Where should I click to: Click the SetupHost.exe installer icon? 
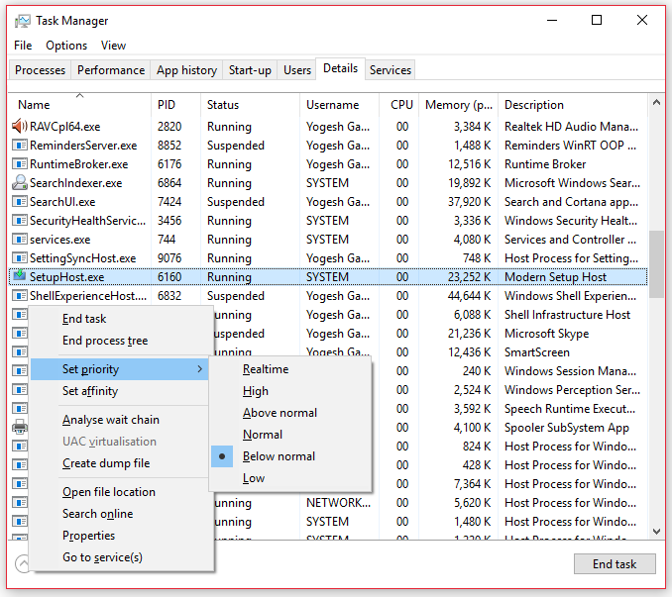tap(19, 275)
